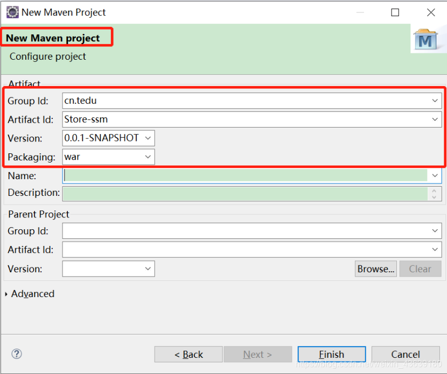Click the Next > button
Viewport: 447px width, 374px height.
[x=258, y=354]
